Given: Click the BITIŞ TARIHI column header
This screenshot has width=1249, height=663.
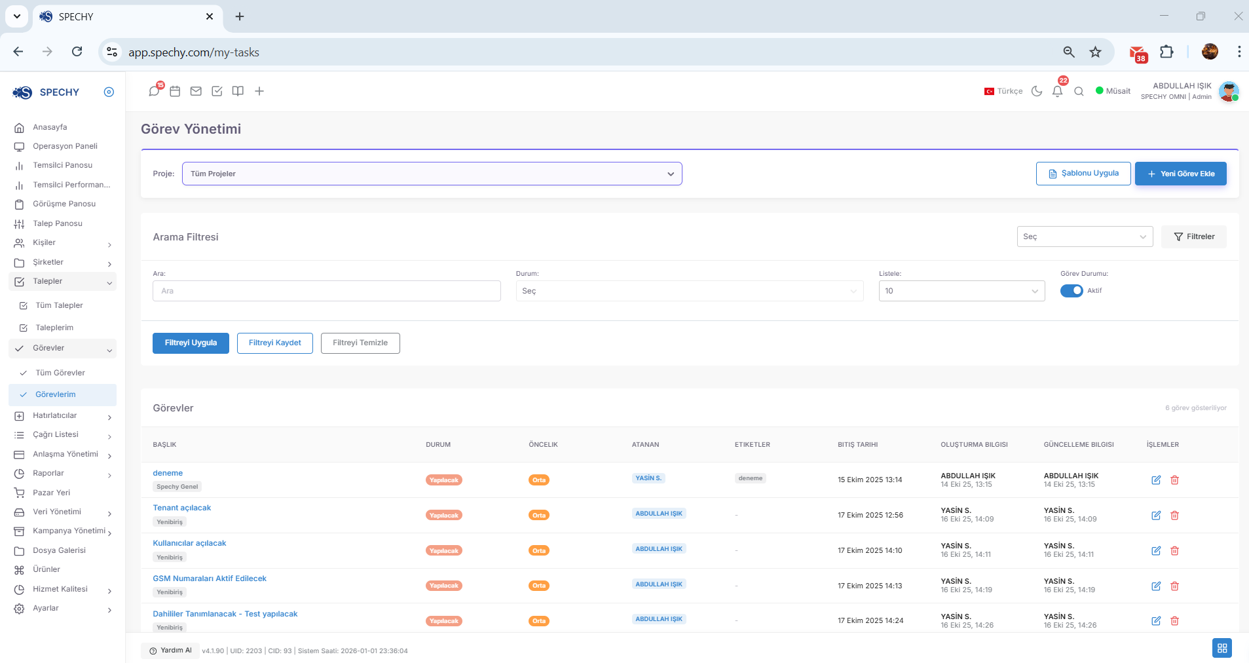Looking at the screenshot, I should (x=858, y=445).
